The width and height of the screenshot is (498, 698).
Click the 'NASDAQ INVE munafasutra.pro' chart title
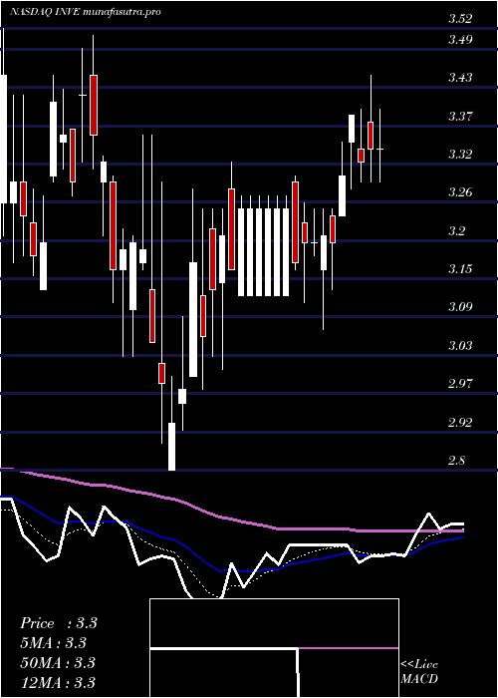click(x=86, y=12)
